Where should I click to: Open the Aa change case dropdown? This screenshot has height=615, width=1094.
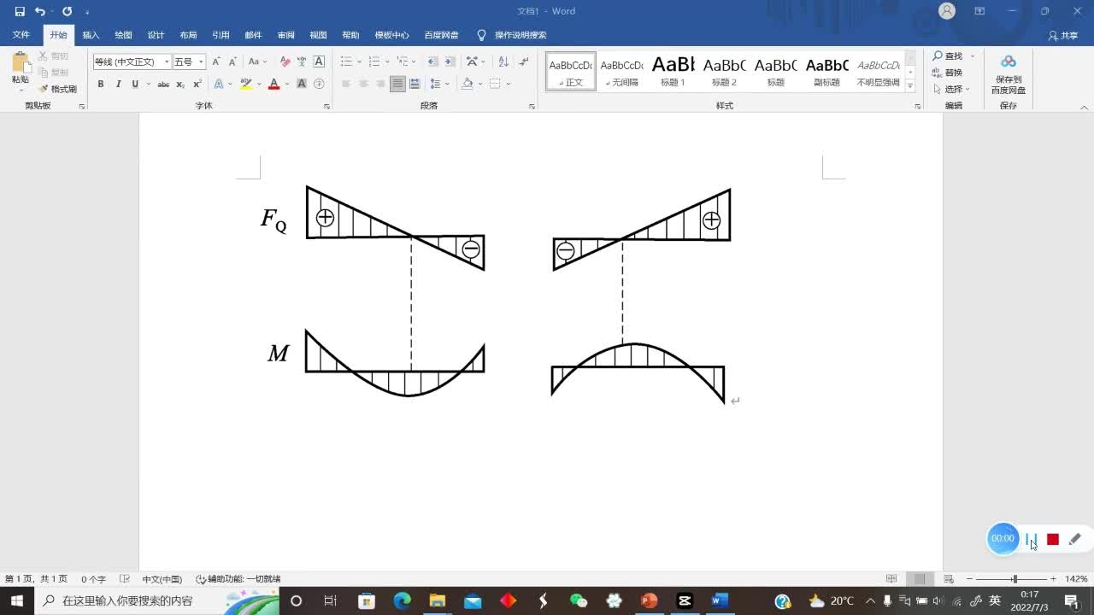coord(257,61)
